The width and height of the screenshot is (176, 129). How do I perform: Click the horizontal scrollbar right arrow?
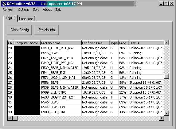tap(162, 118)
